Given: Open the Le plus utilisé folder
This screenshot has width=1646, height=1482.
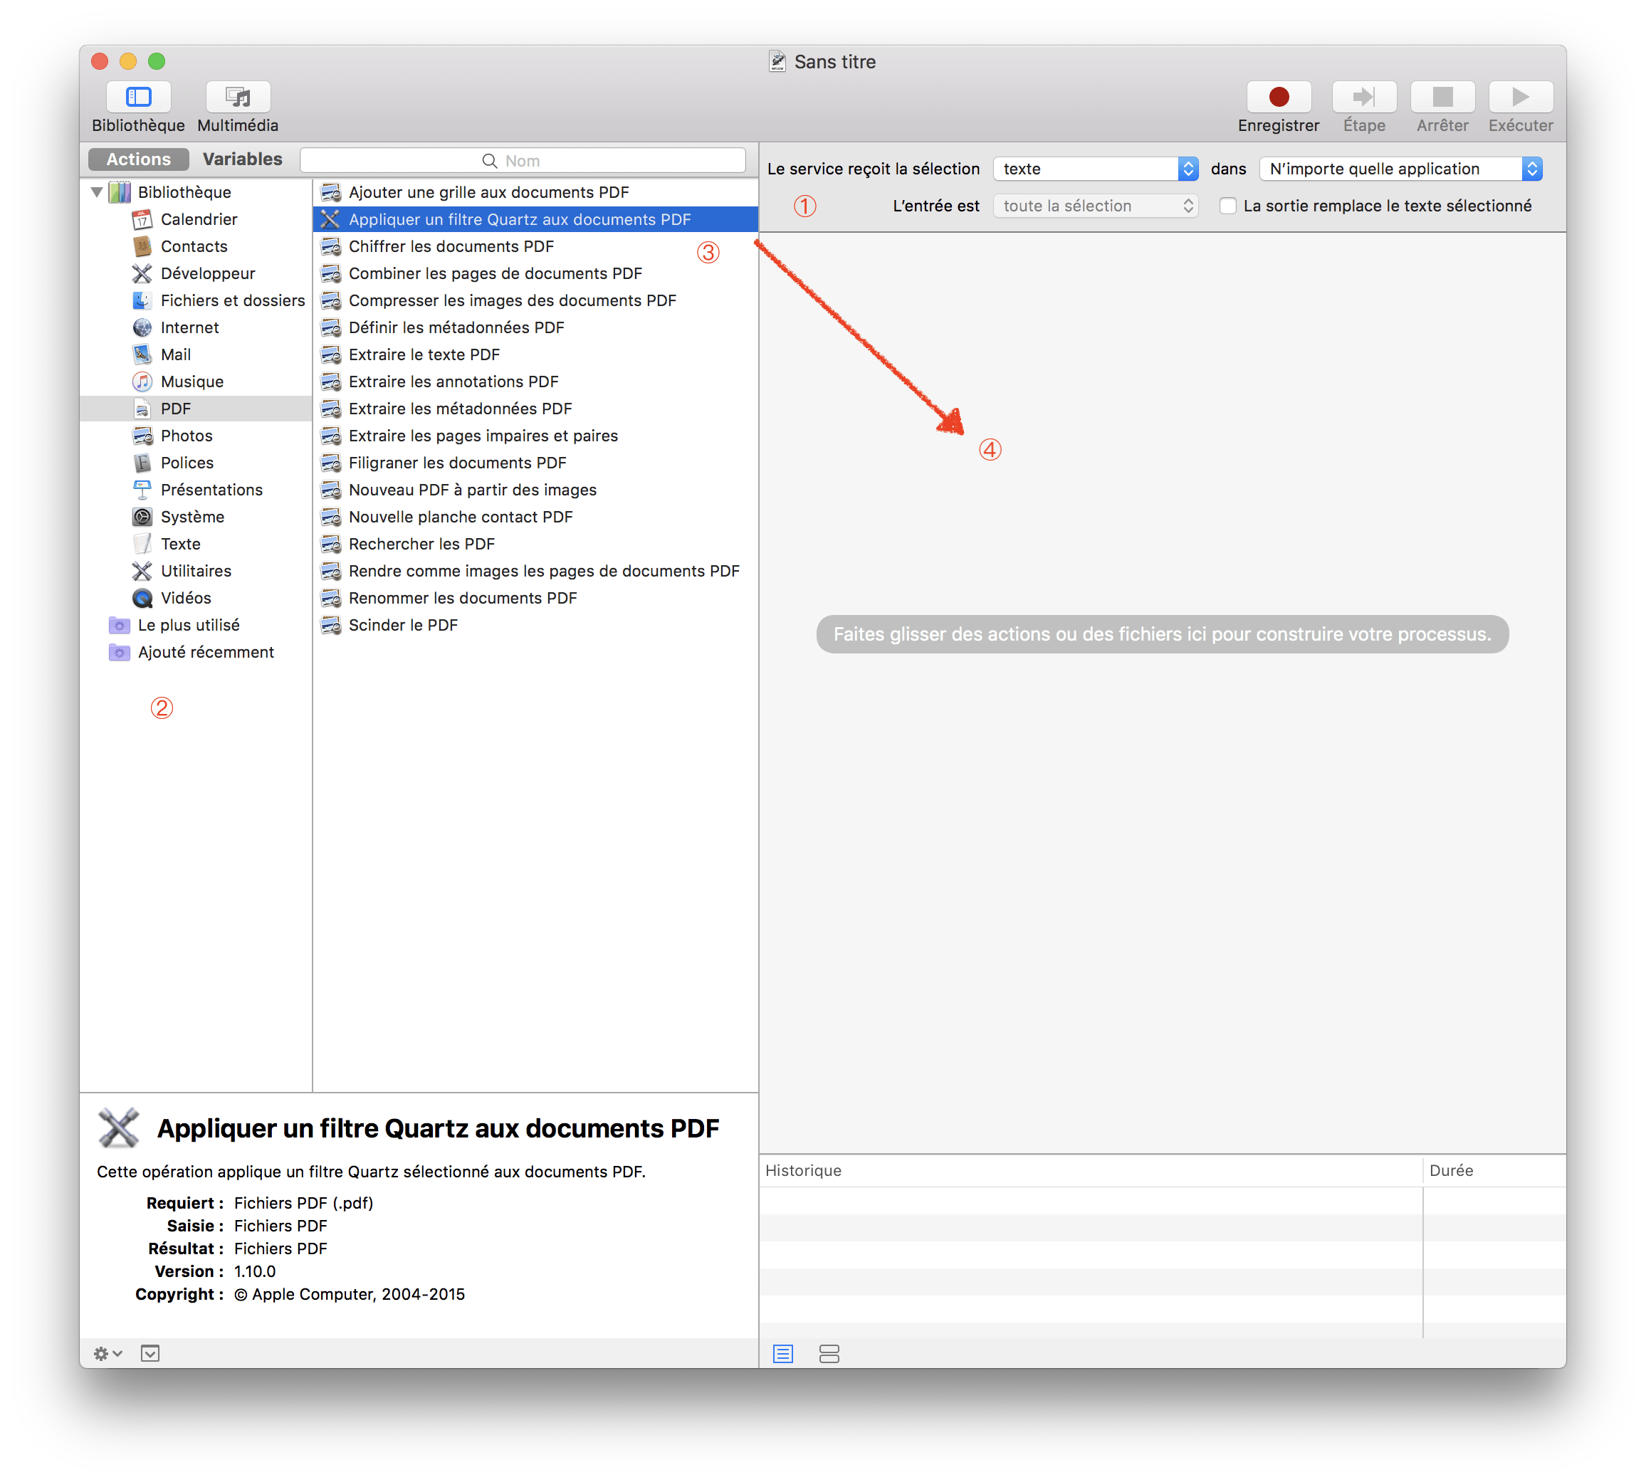Looking at the screenshot, I should (x=196, y=624).
